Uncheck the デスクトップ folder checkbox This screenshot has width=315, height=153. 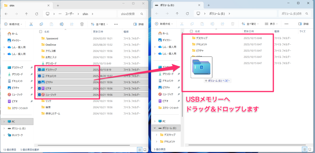pos(39,70)
